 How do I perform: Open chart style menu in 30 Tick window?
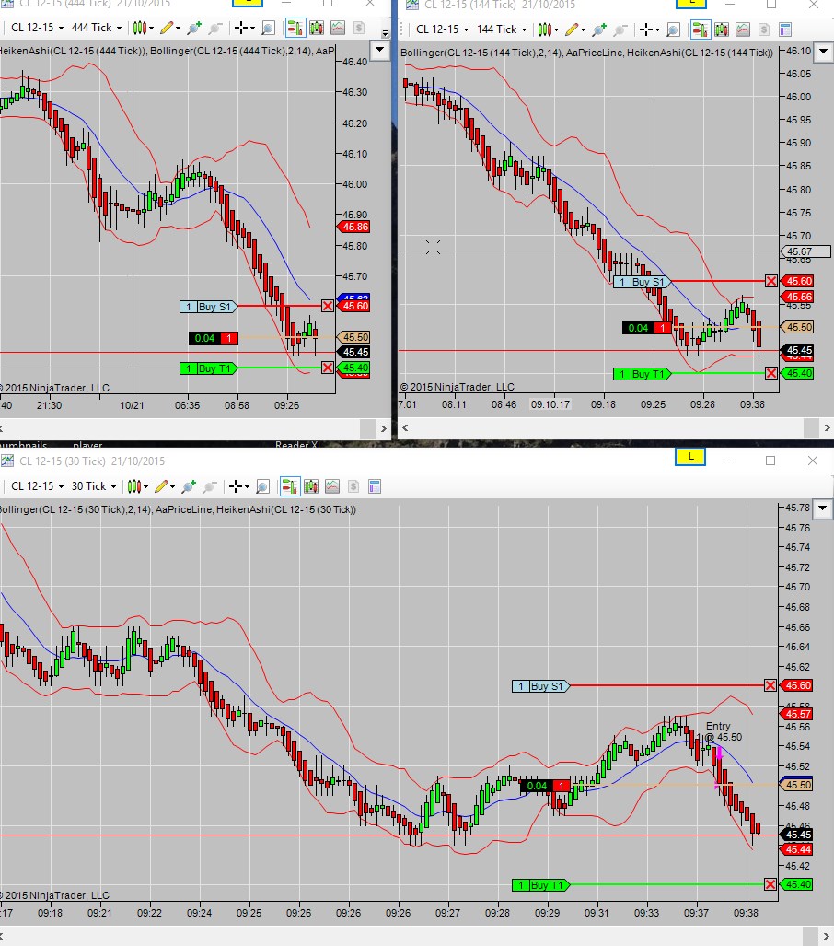point(137,486)
